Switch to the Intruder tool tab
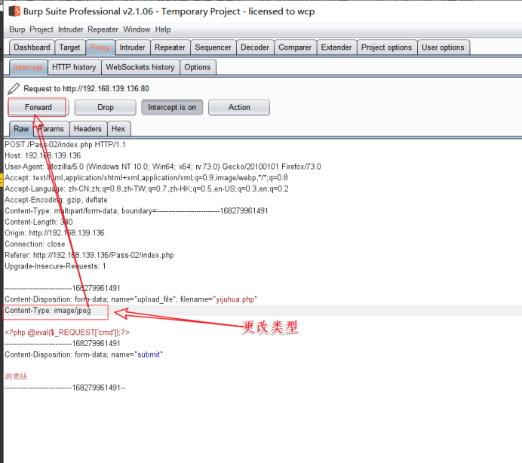 (x=132, y=48)
